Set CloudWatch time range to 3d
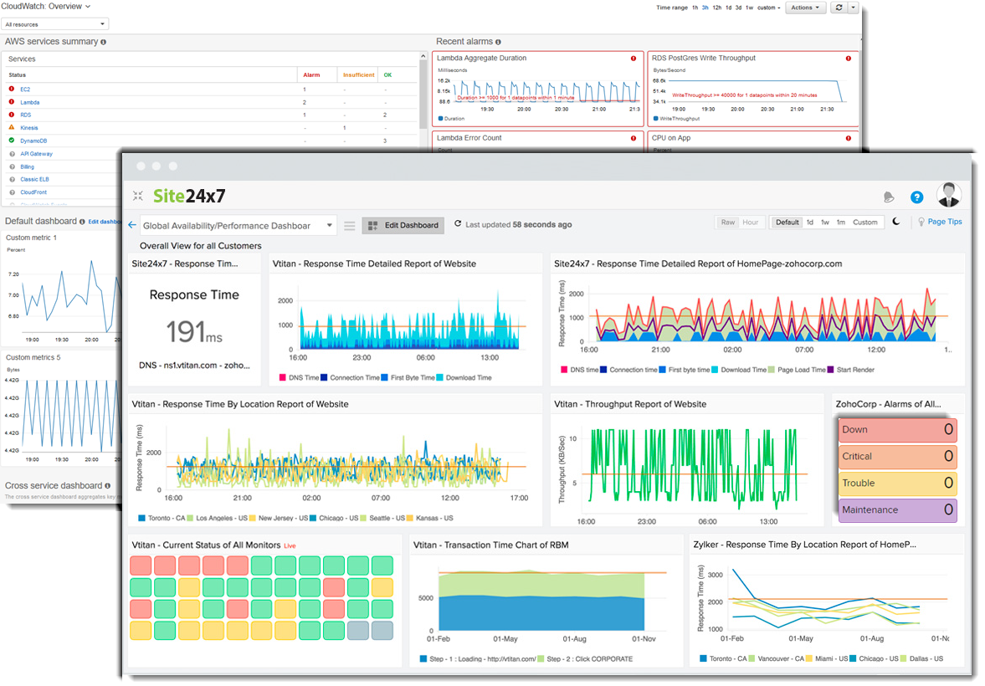985x686 pixels. click(739, 8)
